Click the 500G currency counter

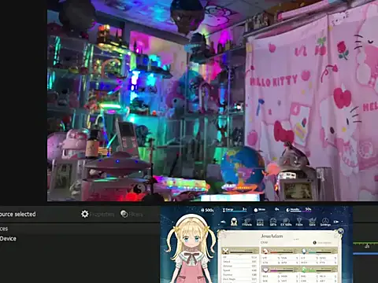click(x=207, y=210)
